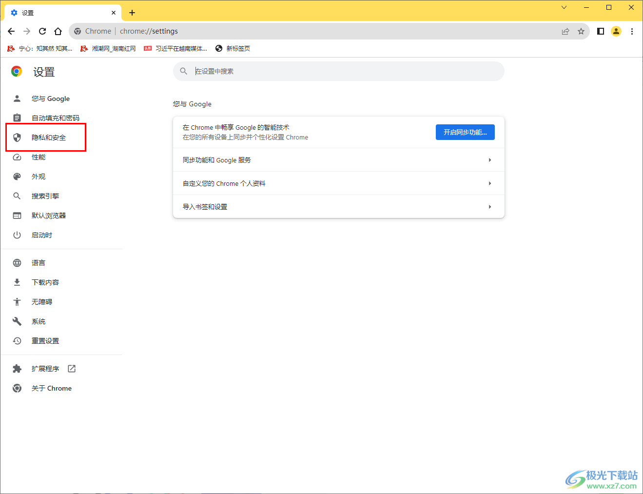Image resolution: width=643 pixels, height=494 pixels.
Task: Click the magnifier icon in settings search
Action: pos(184,71)
